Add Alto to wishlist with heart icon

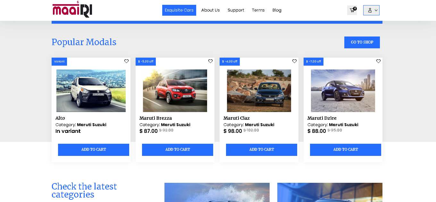point(126,61)
